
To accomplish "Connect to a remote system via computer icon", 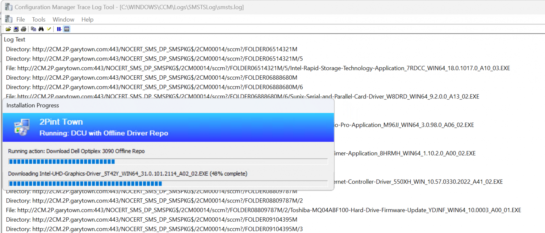I will click(x=16, y=29).
